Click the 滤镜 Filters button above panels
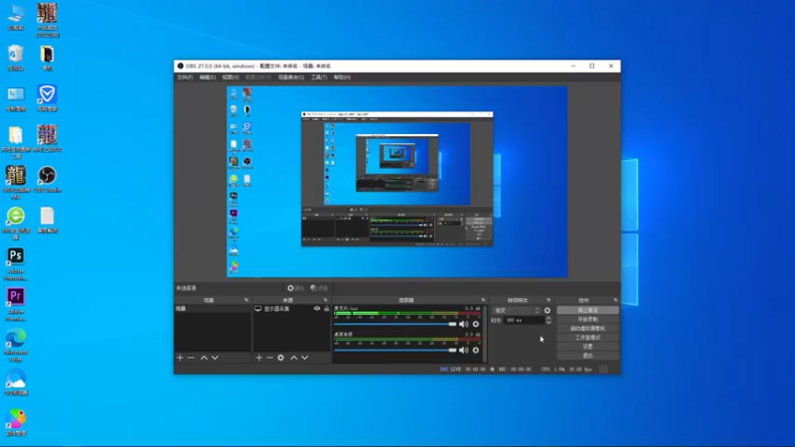Screen dimensions: 795x447 point(319,288)
